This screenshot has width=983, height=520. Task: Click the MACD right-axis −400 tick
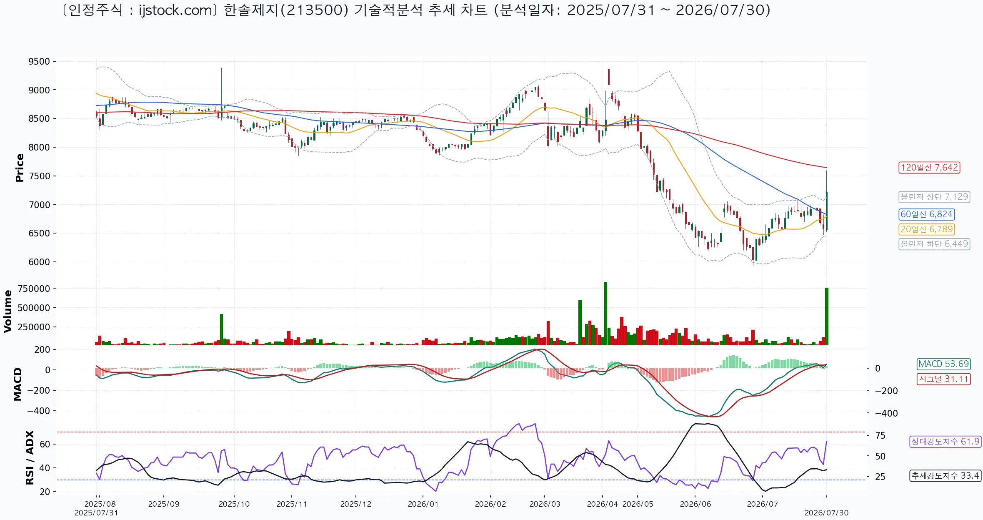tap(886, 414)
